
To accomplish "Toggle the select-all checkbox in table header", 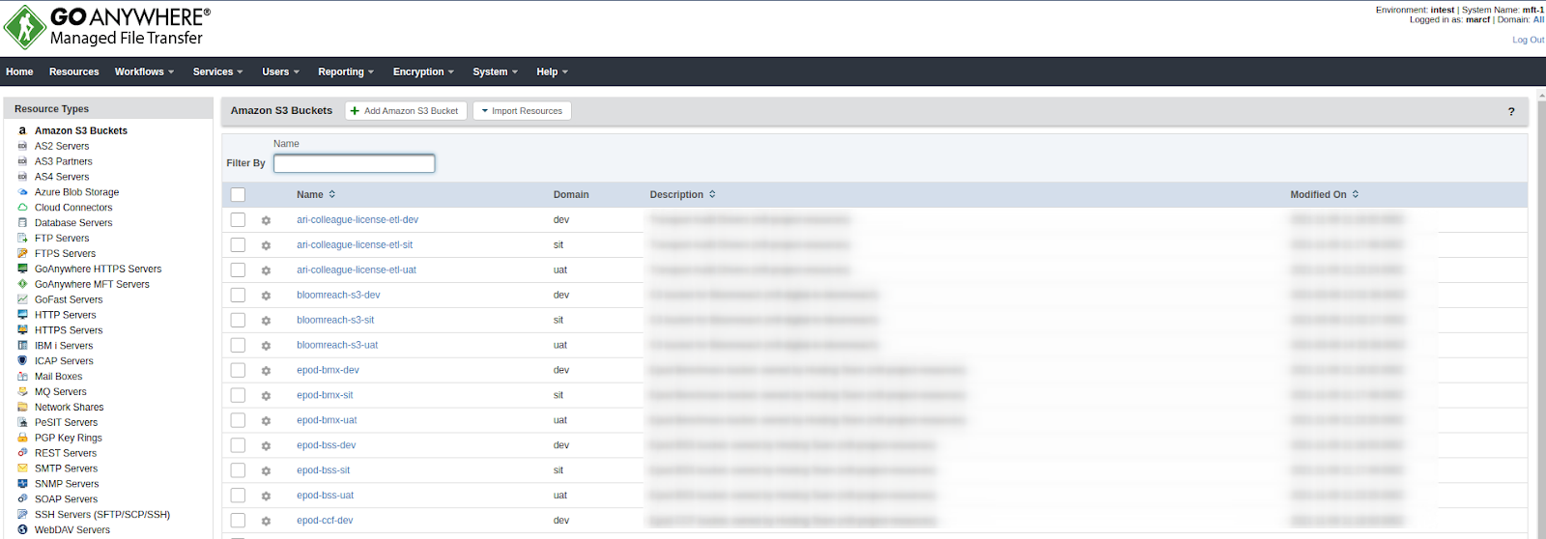I will (238, 194).
